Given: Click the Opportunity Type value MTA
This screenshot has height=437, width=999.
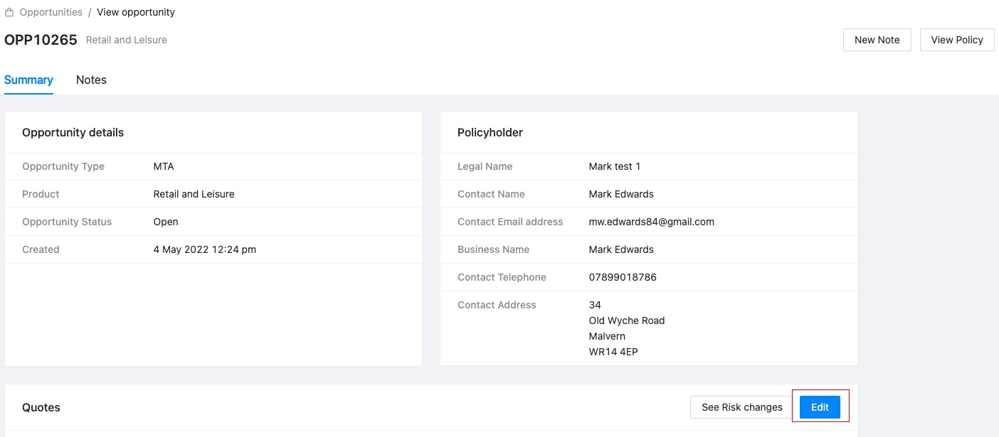Looking at the screenshot, I should (x=164, y=166).
